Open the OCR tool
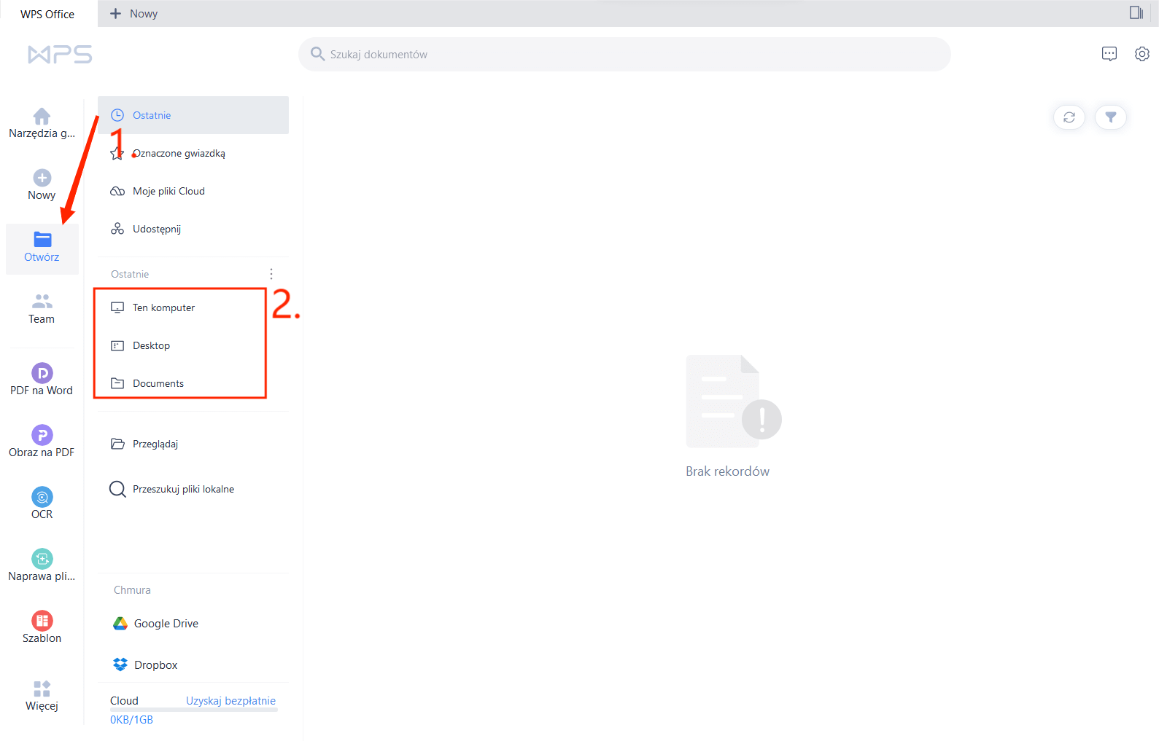The height and width of the screenshot is (741, 1159). (x=42, y=503)
